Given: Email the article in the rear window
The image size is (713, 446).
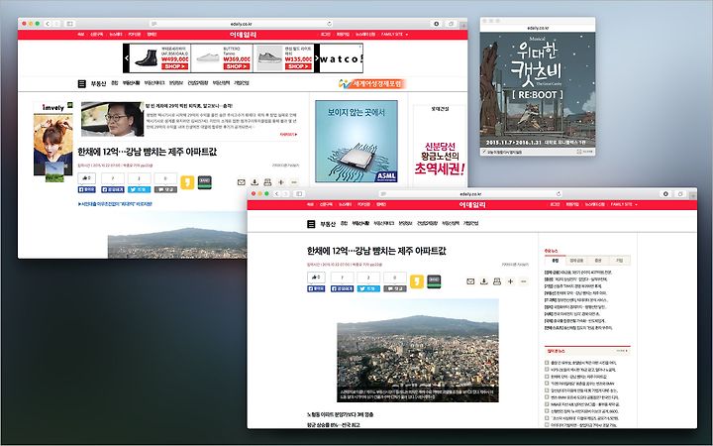Looking at the screenshot, I should tap(242, 182).
